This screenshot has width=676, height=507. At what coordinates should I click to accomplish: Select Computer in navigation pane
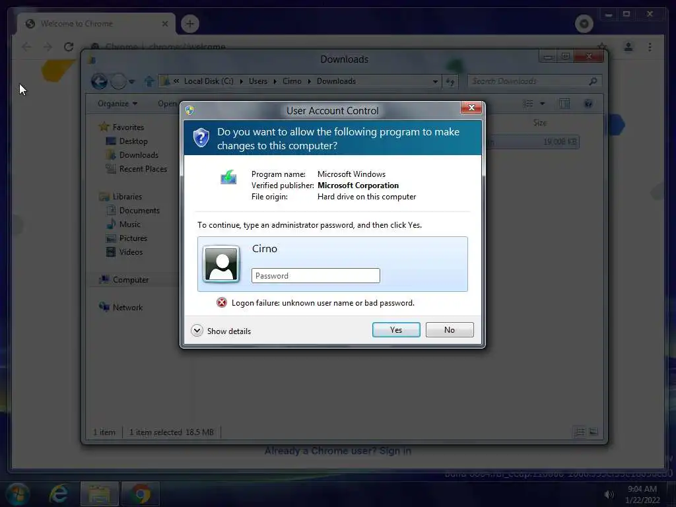pyautogui.click(x=131, y=280)
